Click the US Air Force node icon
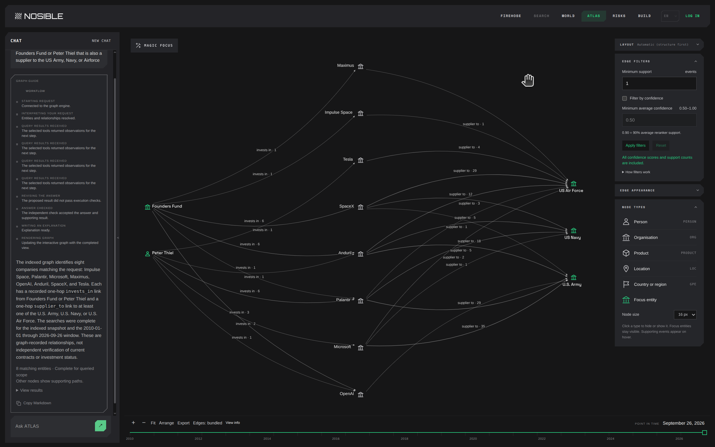The image size is (715, 447). point(573,184)
